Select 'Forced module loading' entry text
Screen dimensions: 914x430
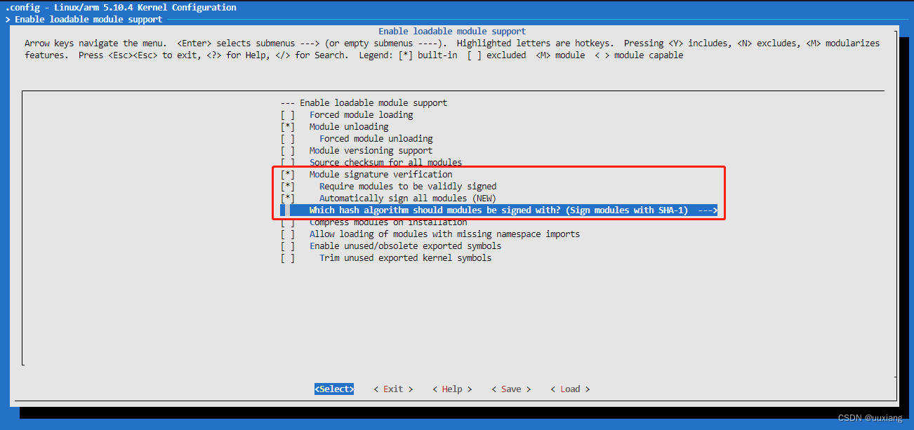362,115
